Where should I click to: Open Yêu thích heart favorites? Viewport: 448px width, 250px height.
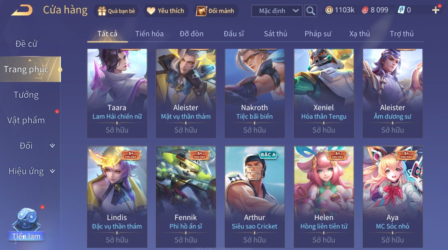click(x=151, y=11)
